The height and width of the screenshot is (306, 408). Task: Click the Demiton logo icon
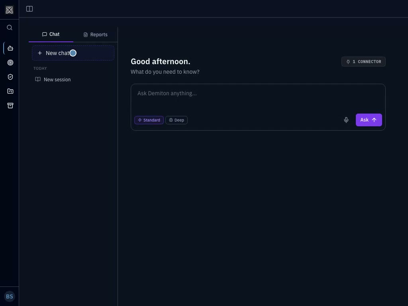point(10,10)
